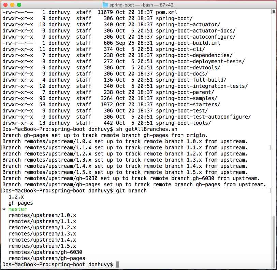Click 'spring-boot-build.iml' in the listing
Image resolution: width=277 pixels, height=270 pixels.
[x=188, y=43]
